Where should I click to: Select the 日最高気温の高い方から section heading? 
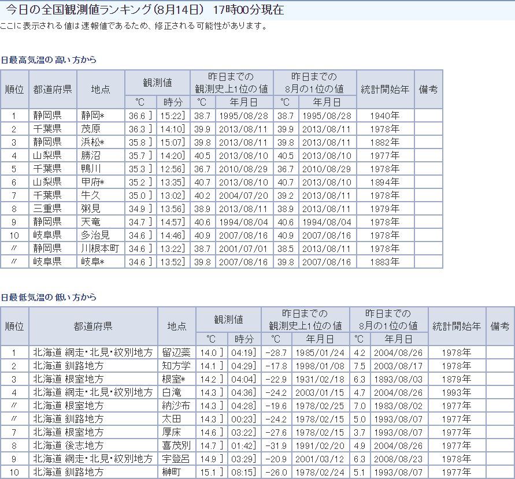point(49,60)
